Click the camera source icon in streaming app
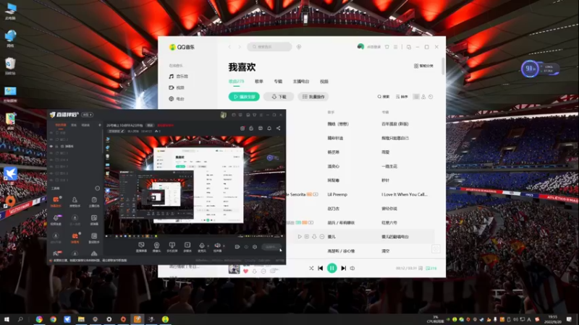Image resolution: width=579 pixels, height=325 pixels. (x=156, y=246)
